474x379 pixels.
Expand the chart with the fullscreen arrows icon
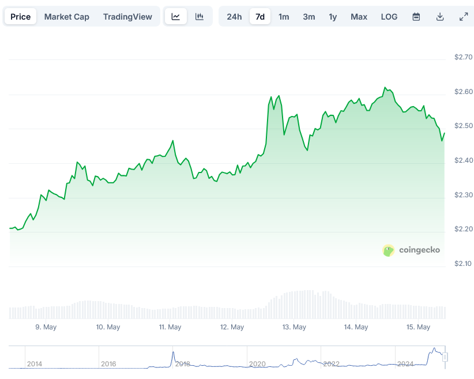(464, 16)
